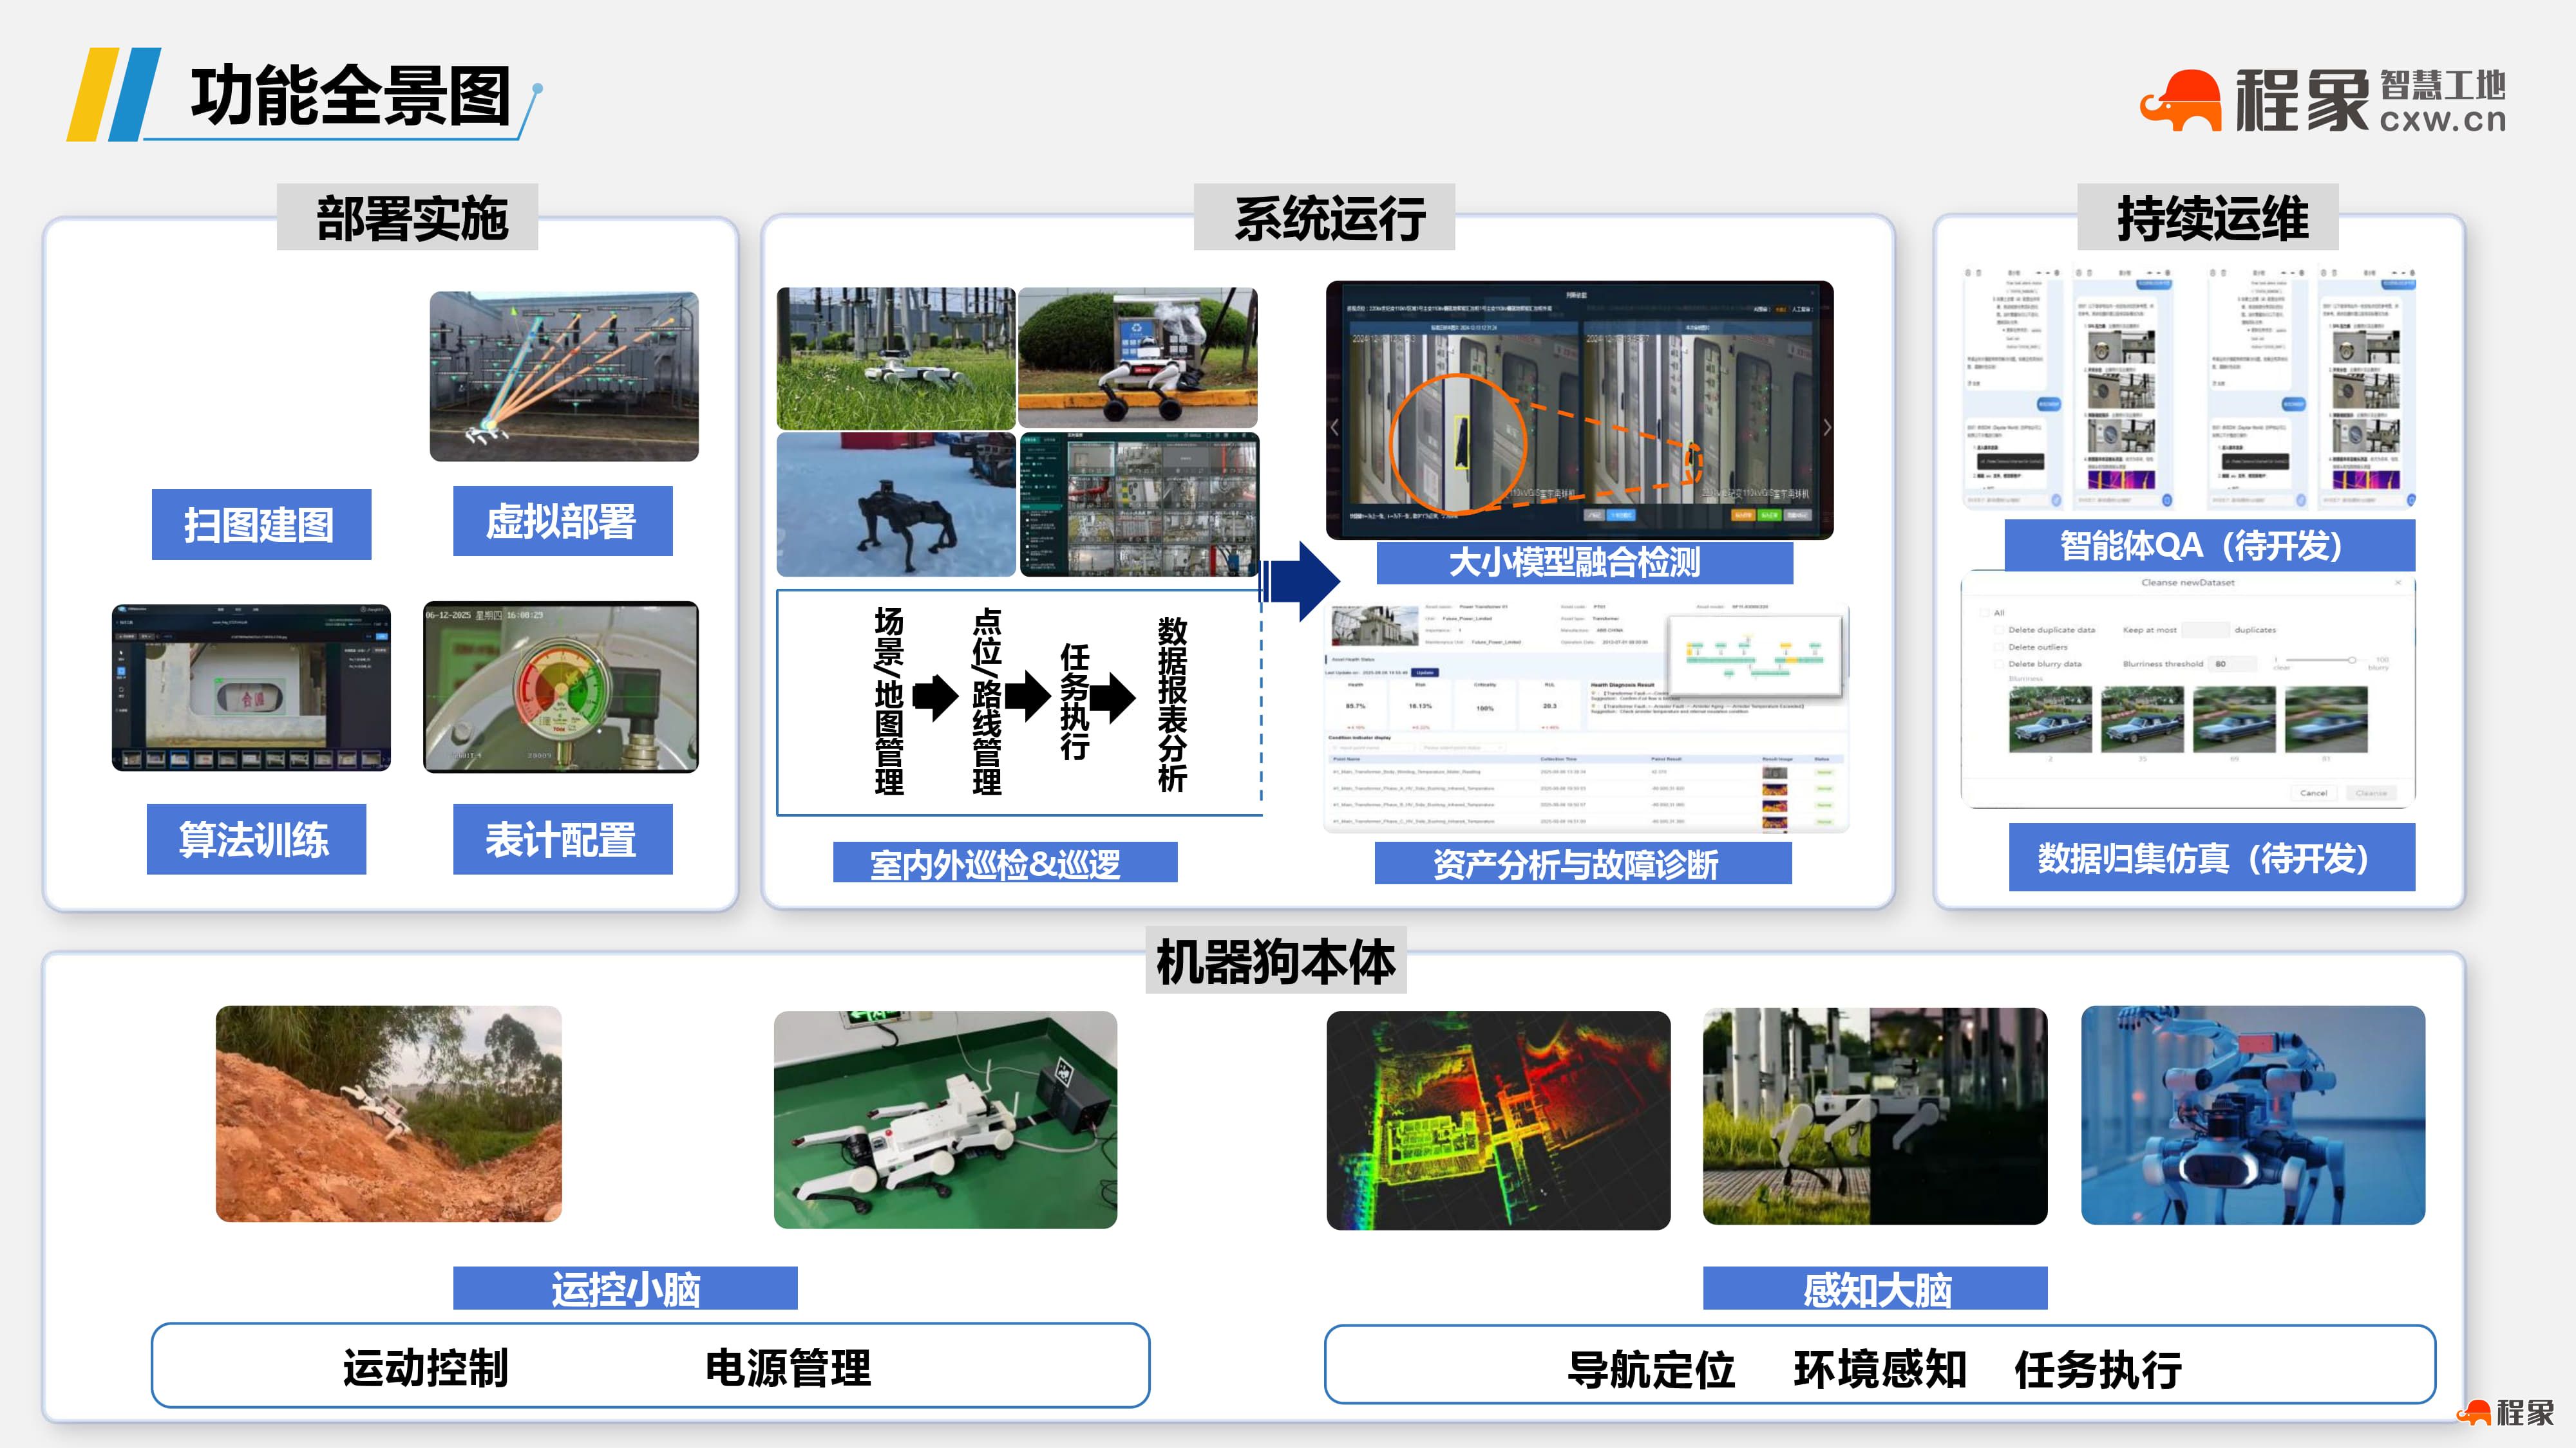Click the vertical 场景/地图管理 flow step
2576x1448 pixels.
(889, 701)
